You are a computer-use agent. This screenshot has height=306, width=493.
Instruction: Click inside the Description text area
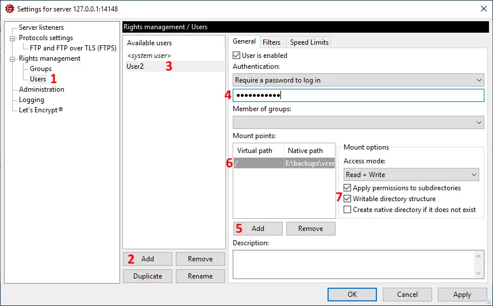pyautogui.click(x=353, y=264)
